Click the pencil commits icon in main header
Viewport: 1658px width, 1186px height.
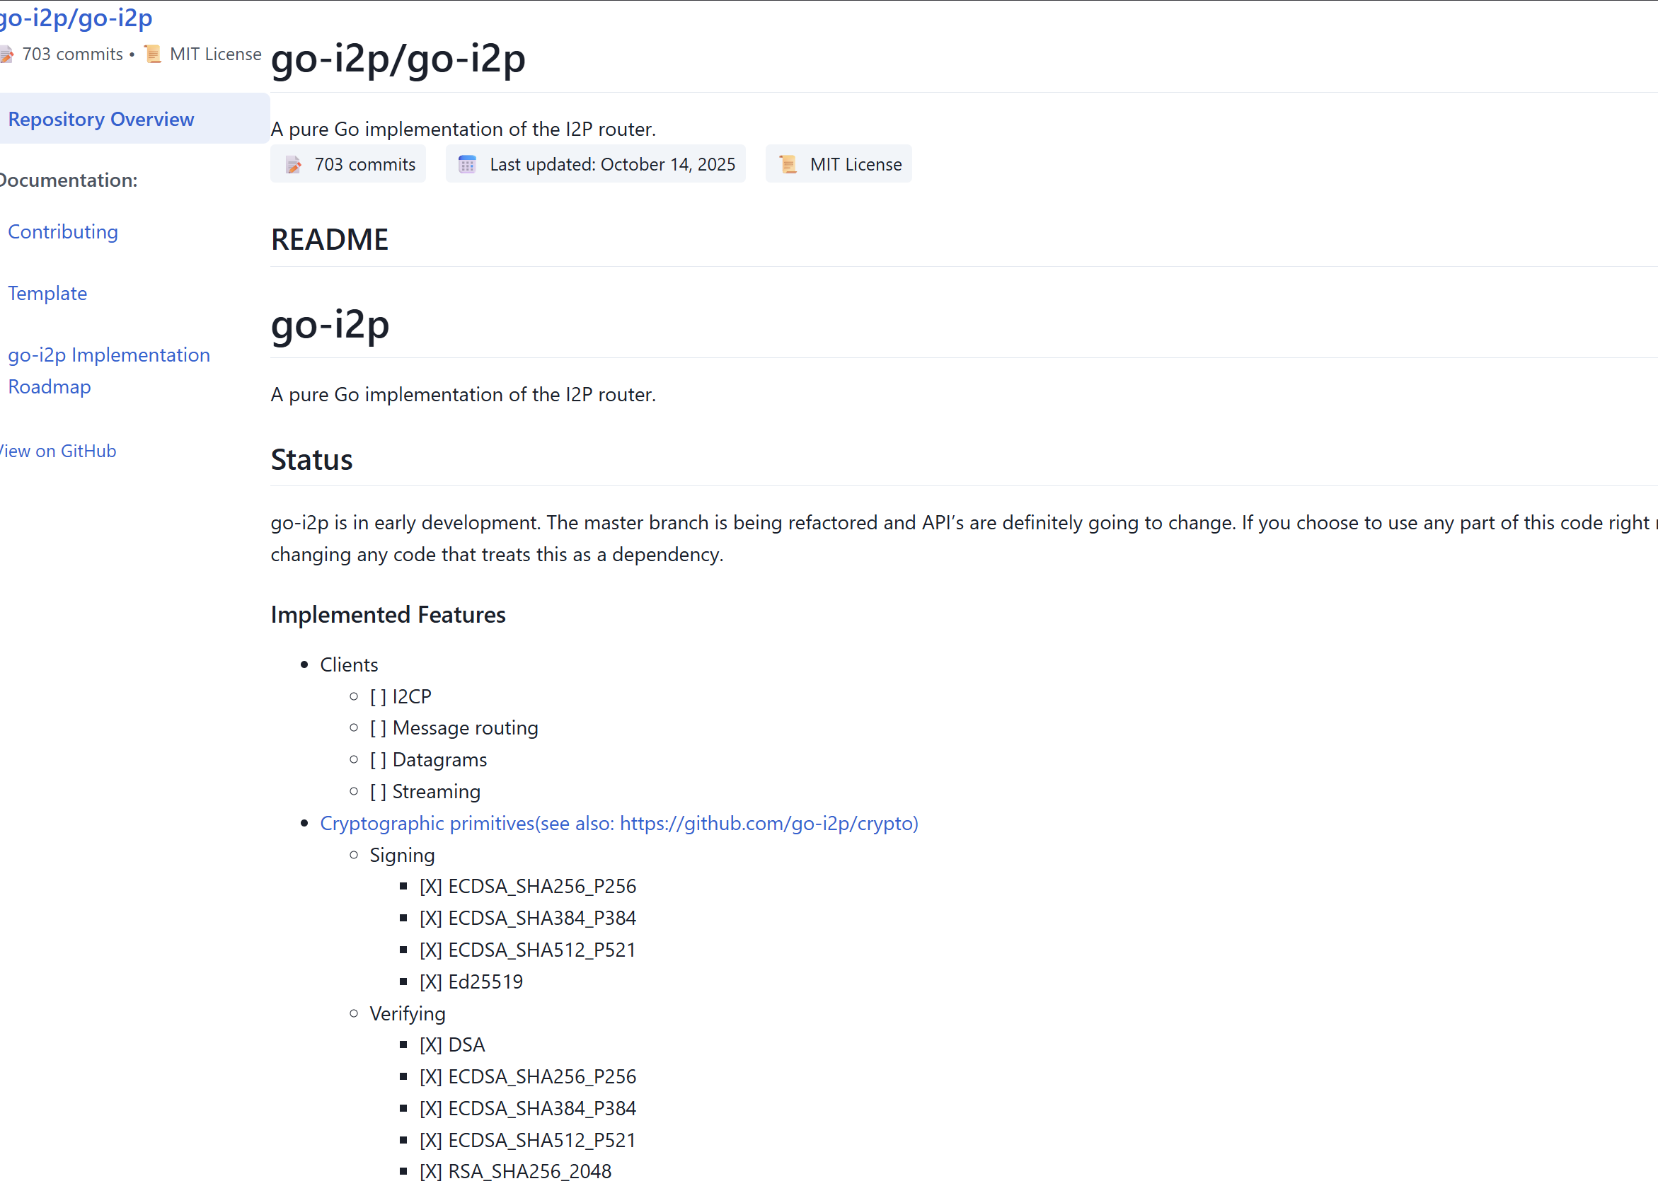pyautogui.click(x=294, y=165)
